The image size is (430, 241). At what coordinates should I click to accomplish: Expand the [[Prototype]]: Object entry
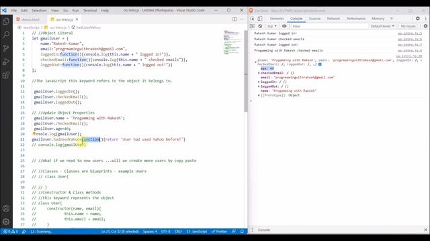pyautogui.click(x=259, y=95)
